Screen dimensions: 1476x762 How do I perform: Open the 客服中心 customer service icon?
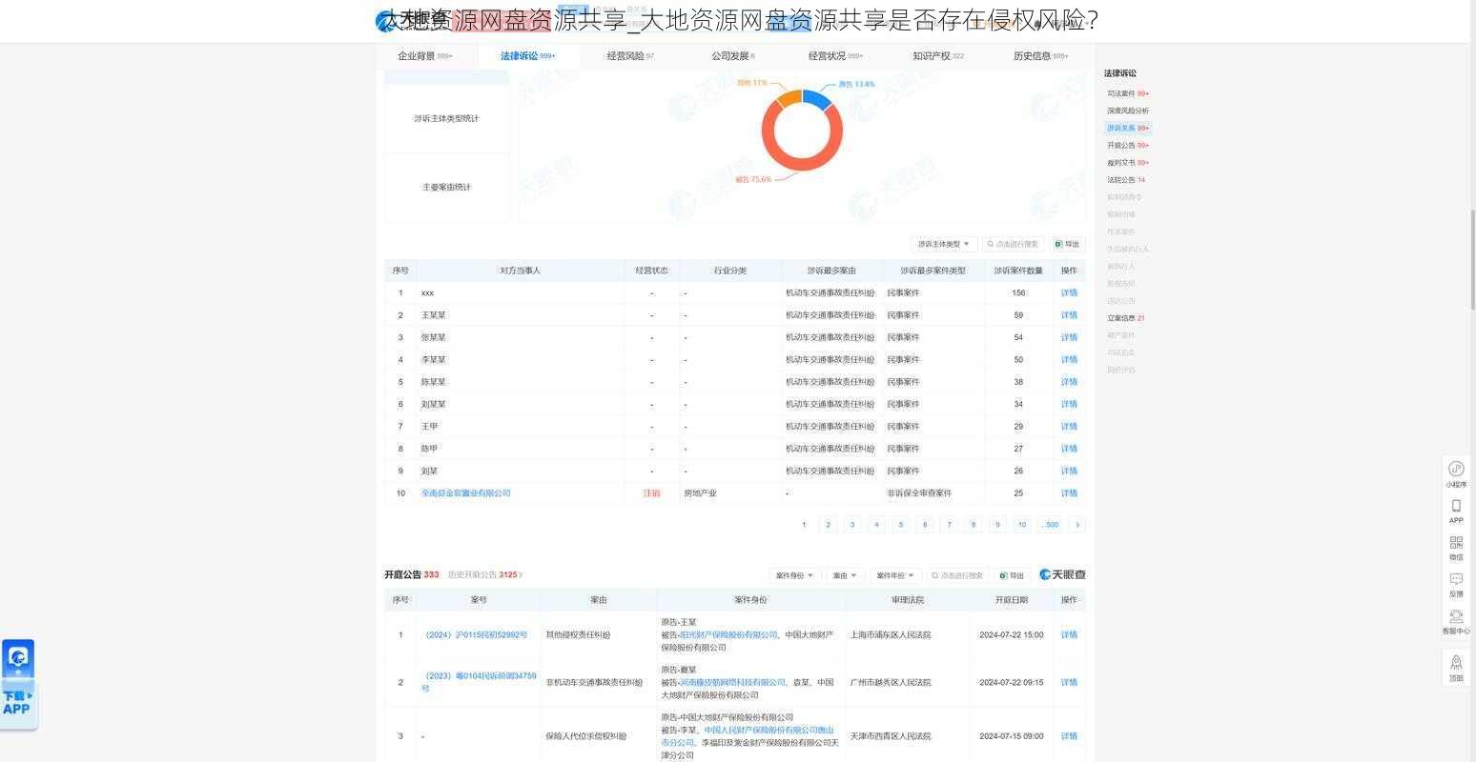[1456, 622]
